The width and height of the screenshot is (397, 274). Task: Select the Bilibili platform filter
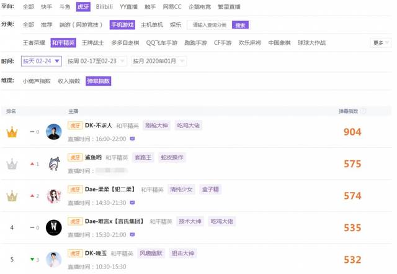point(104,7)
